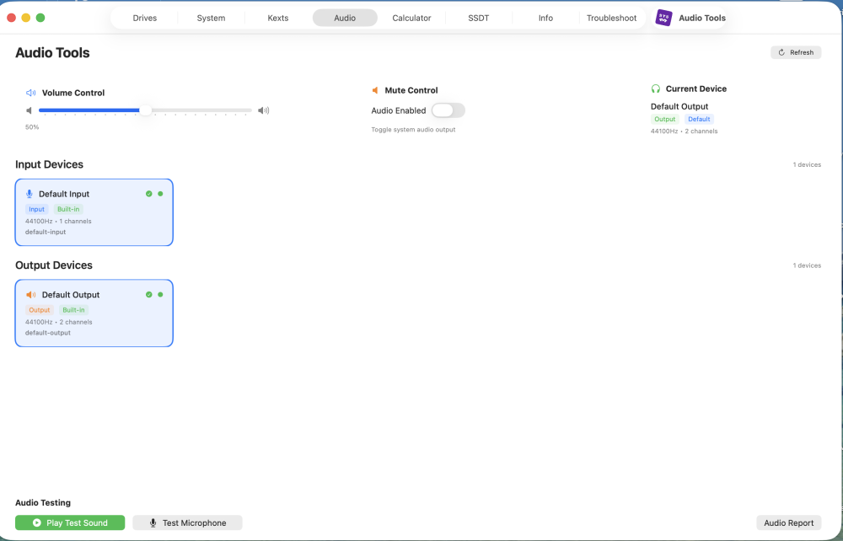This screenshot has width=843, height=541.
Task: Select the Default Input device card
Action: [x=94, y=212]
